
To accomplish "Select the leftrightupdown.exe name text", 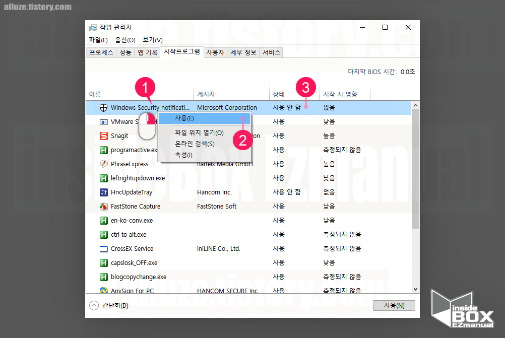I will (x=138, y=178).
